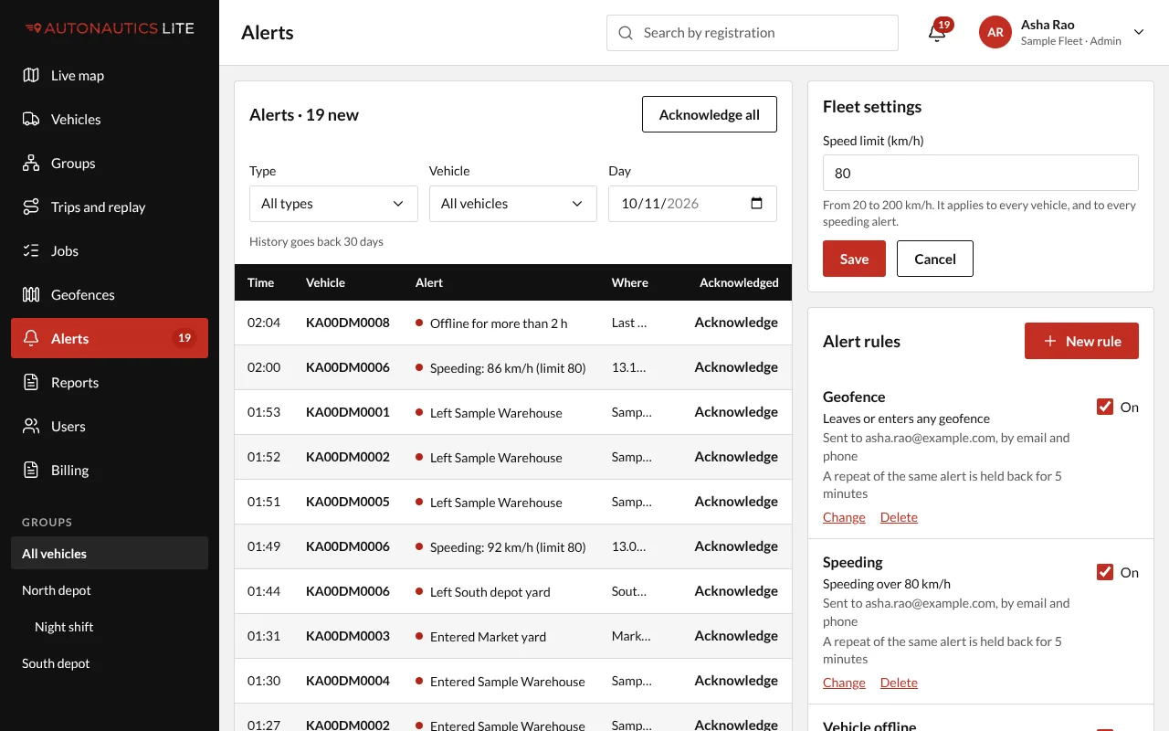Image resolution: width=1169 pixels, height=731 pixels.
Task: Select the Night shift subgroup
Action: coord(110,627)
